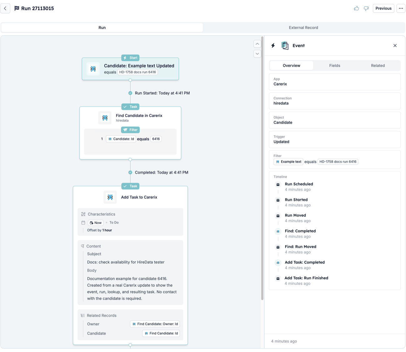Screen dimensions: 406x352
Task: Click the Carerix icon in Find Candidate card
Action: 105,118
